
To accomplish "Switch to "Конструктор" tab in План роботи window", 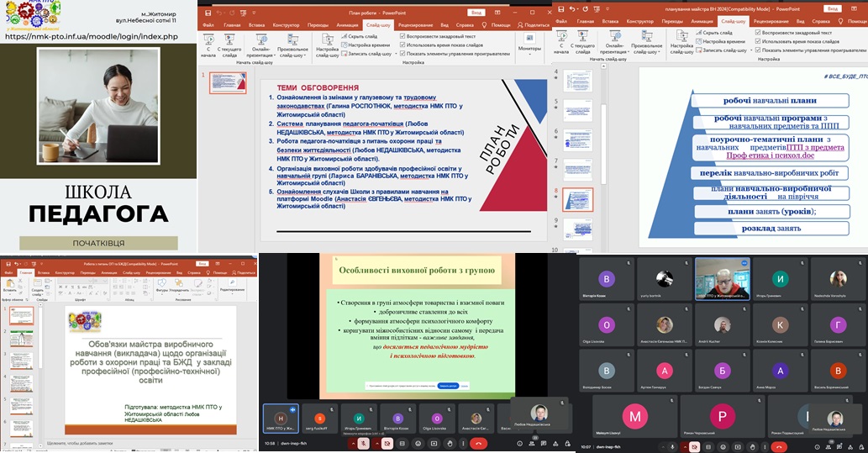I will [x=285, y=25].
